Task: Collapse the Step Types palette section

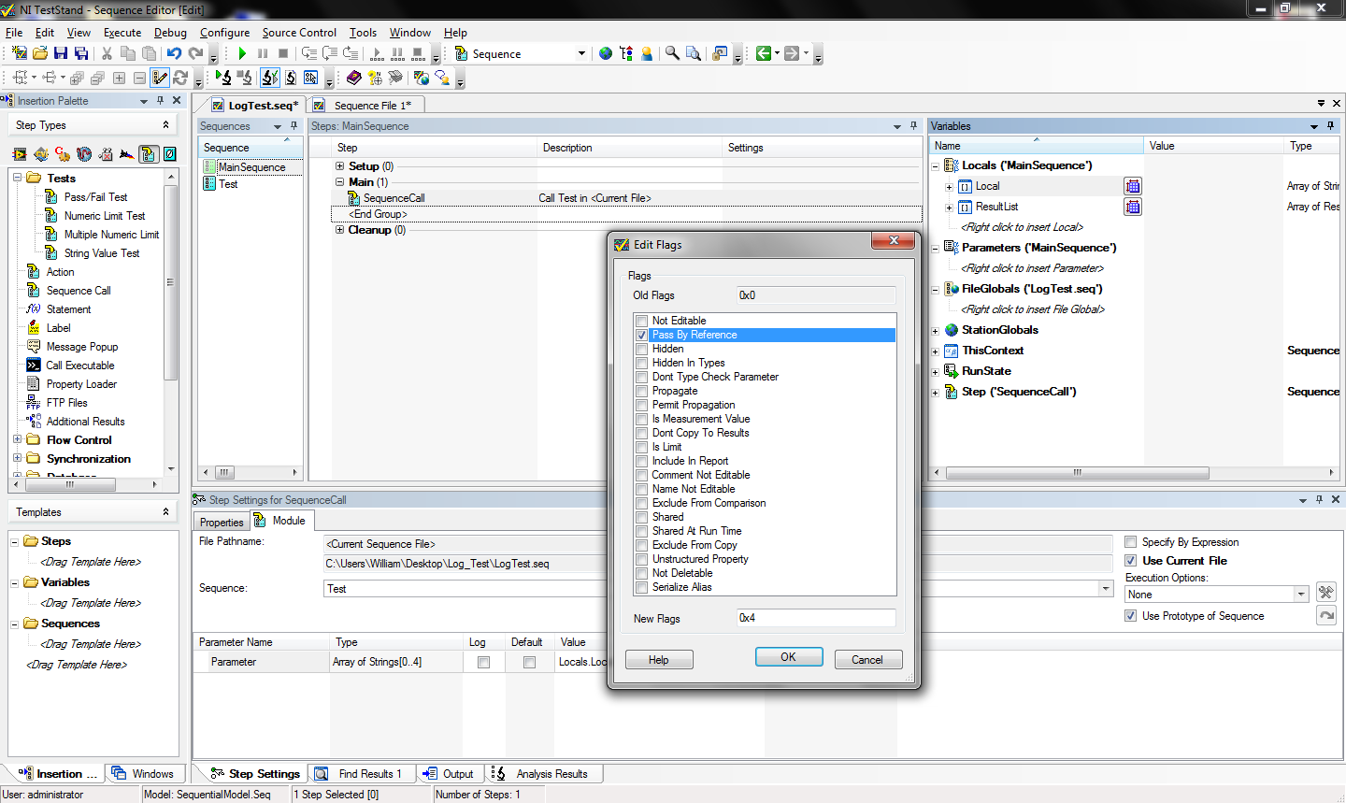Action: [165, 125]
